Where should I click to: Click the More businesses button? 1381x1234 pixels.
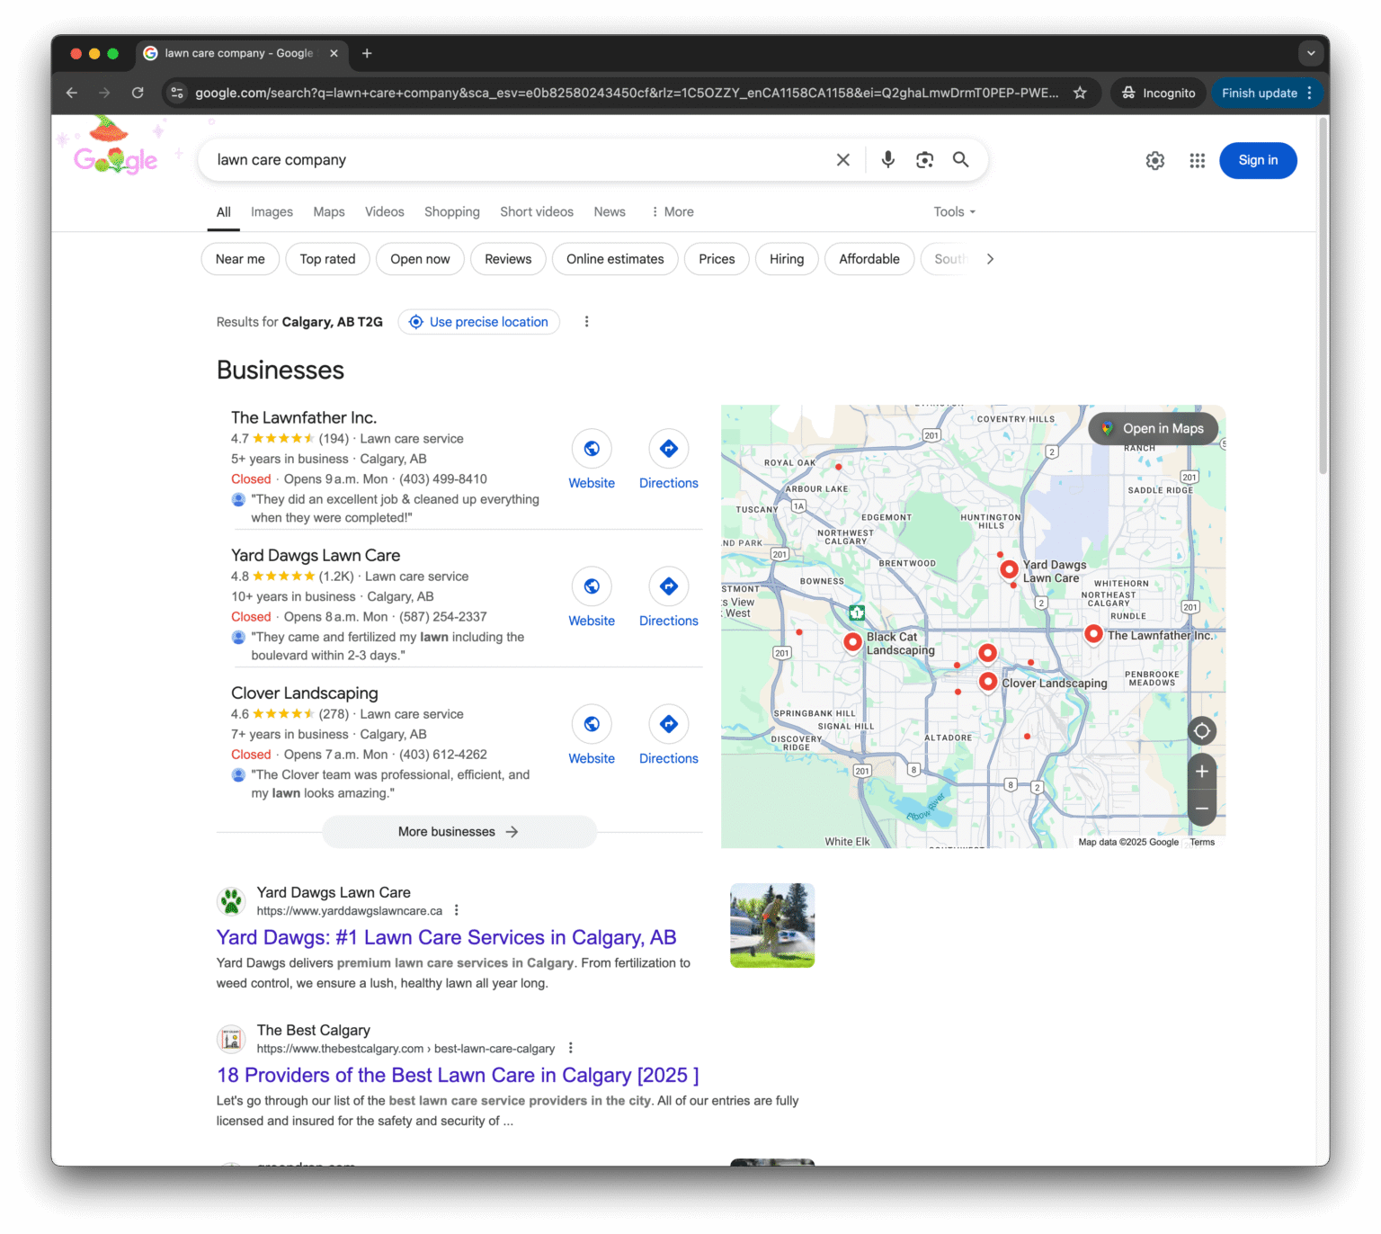[459, 832]
